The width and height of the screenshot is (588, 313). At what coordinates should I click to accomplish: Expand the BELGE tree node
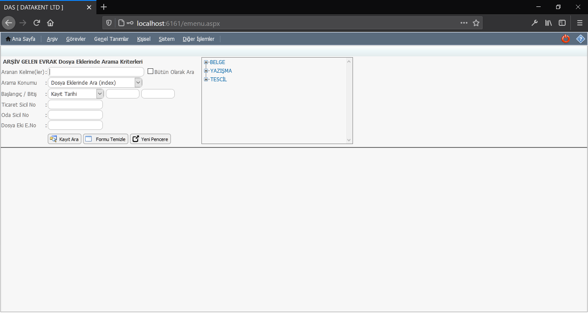click(206, 62)
